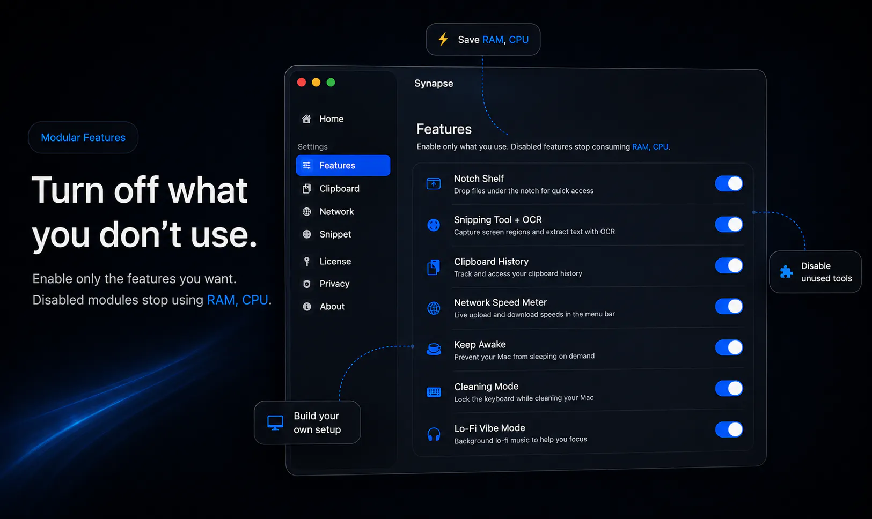Viewport: 872px width, 519px height.
Task: Click the yellow minimize window button
Action: click(x=316, y=82)
